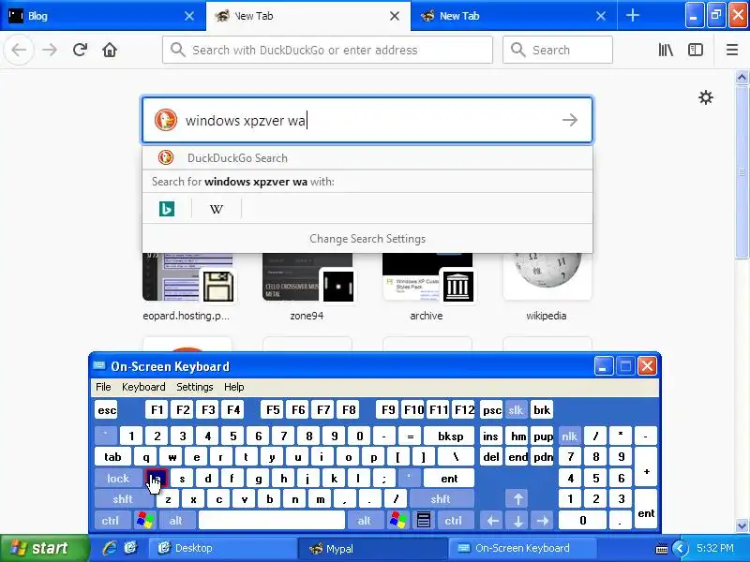Click Change Search Settings

(x=367, y=239)
